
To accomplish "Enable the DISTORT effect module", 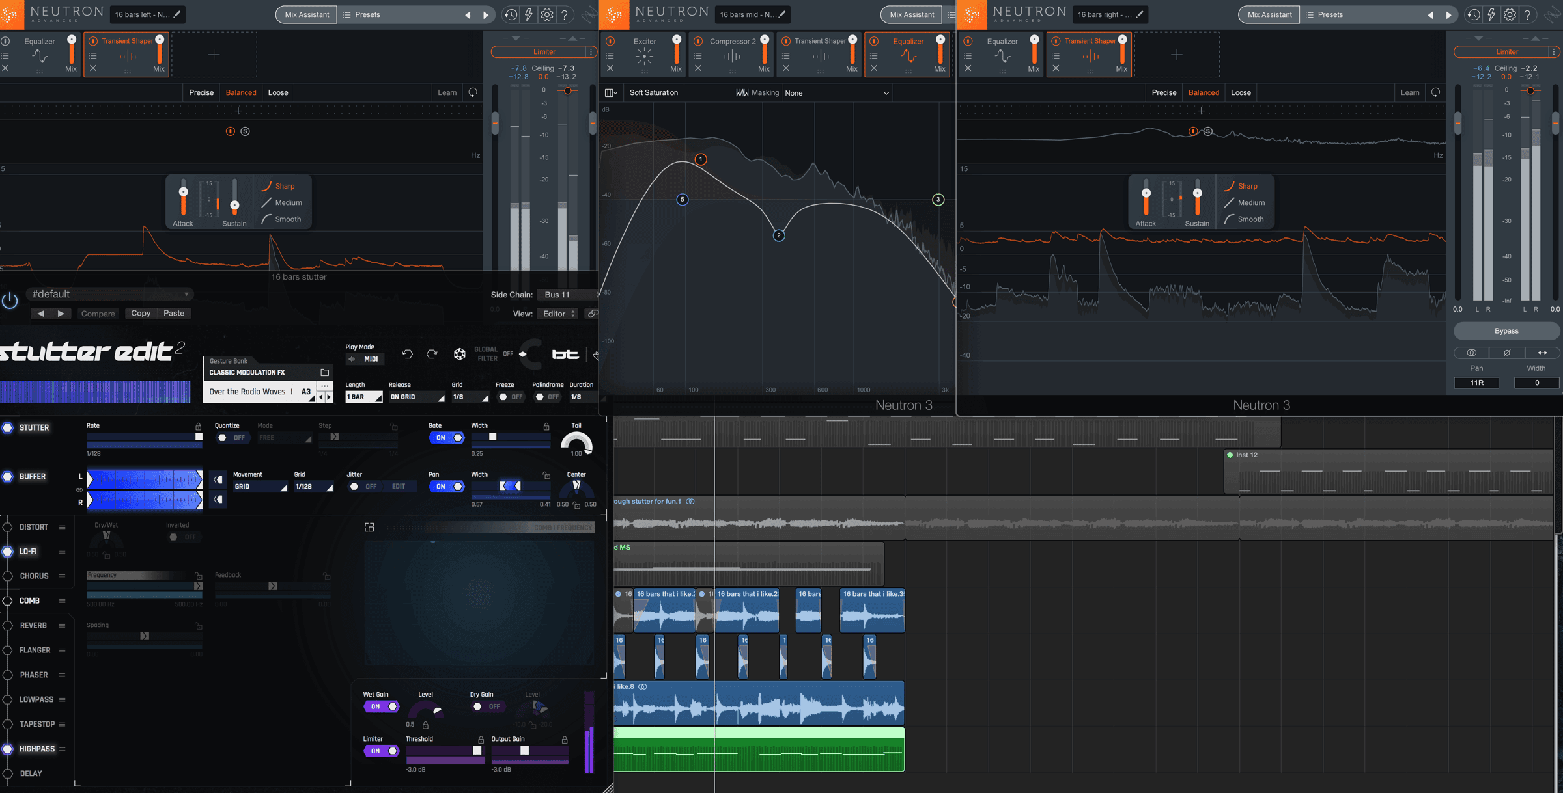I will click(x=7, y=527).
